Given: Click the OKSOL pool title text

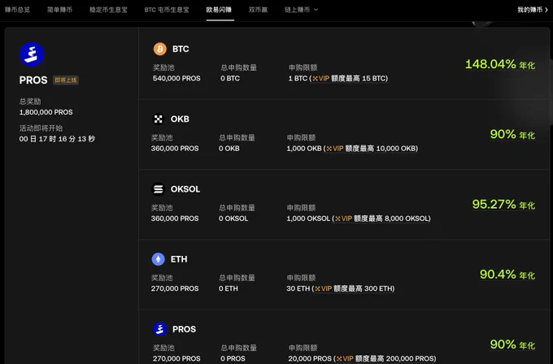Looking at the screenshot, I should [x=185, y=189].
